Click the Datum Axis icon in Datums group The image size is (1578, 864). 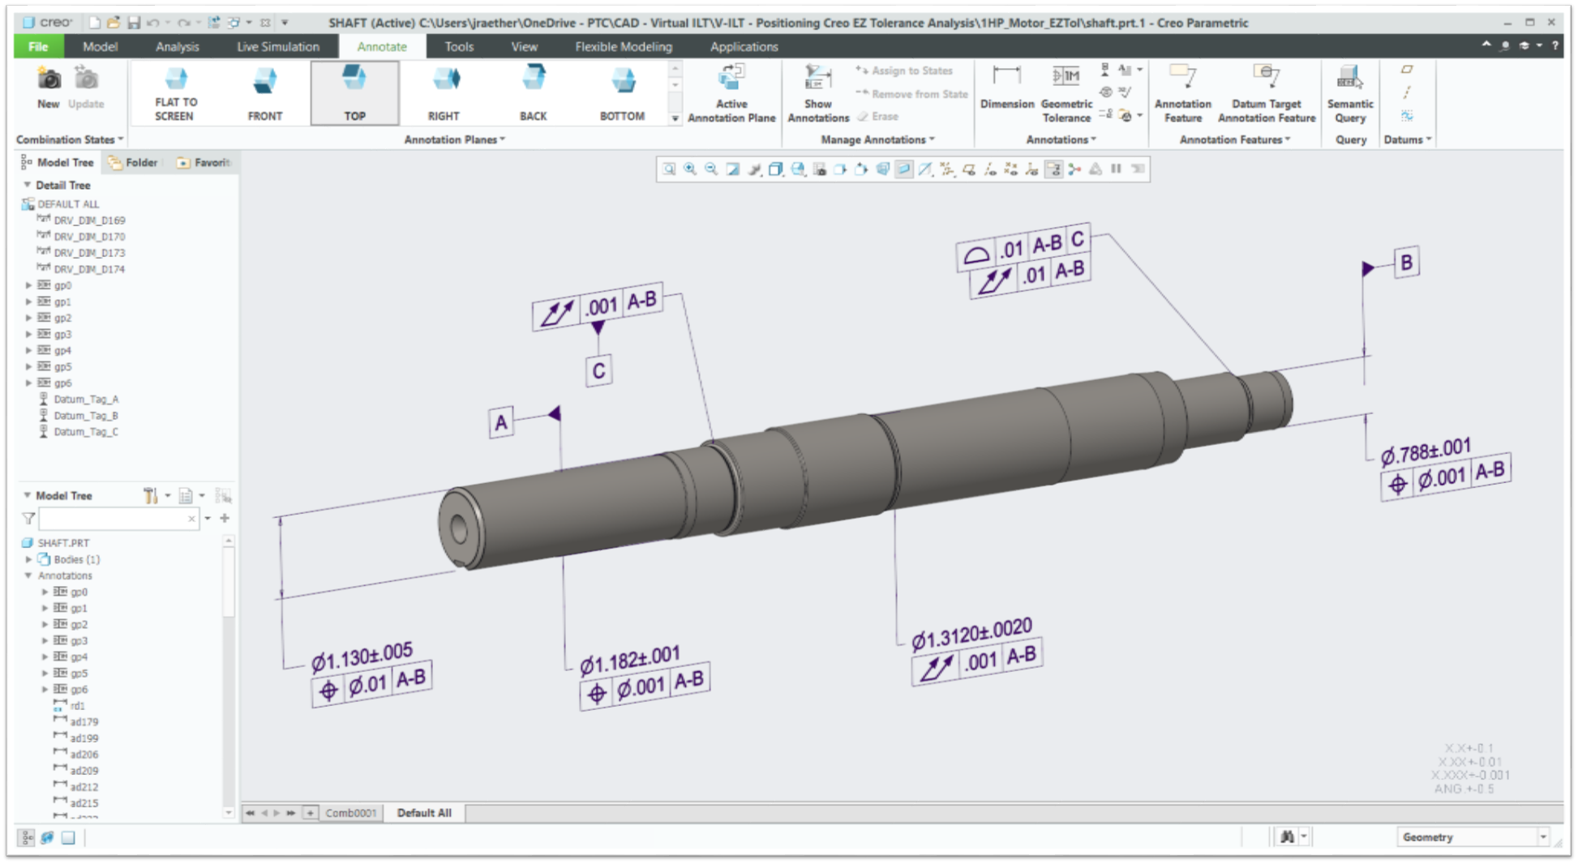1407,92
